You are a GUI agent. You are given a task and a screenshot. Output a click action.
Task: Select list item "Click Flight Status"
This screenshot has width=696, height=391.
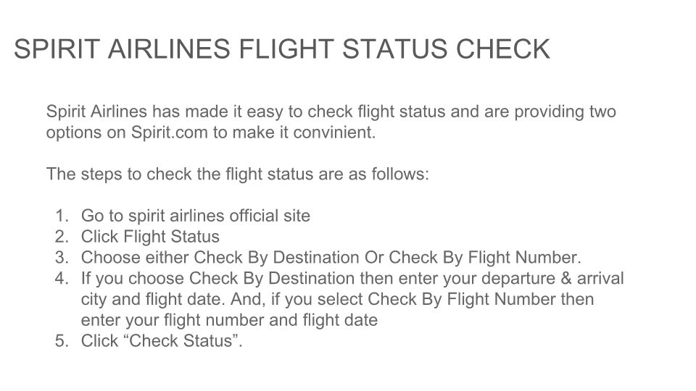click(150, 237)
